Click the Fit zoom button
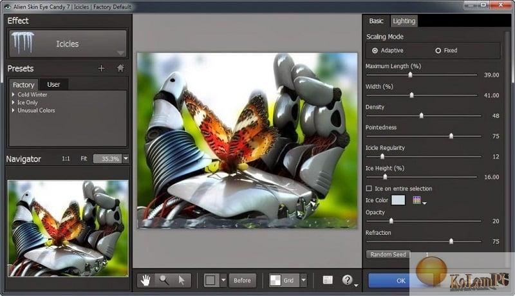The width and height of the screenshot is (515, 296). pyautogui.click(x=84, y=158)
